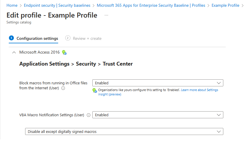This screenshot has height=142, width=247.
Task: Click lightbulb icon beside organizations insight text
Action: pos(94,90)
